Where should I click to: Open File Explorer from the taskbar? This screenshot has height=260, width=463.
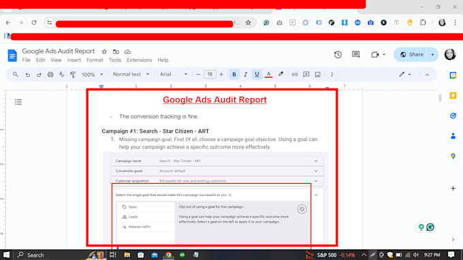[127, 255]
